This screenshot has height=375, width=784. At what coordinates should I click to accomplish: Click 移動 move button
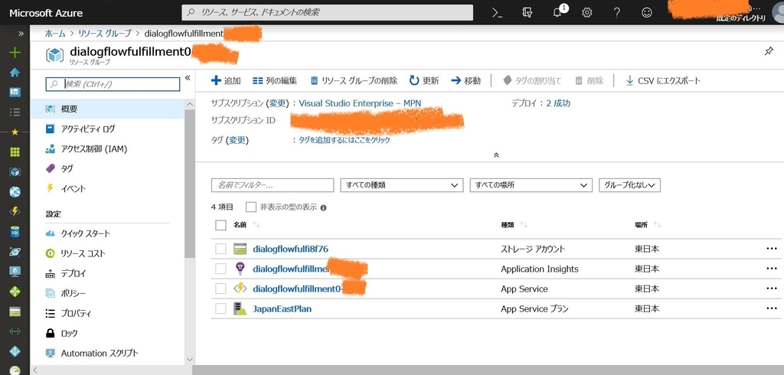click(x=465, y=80)
